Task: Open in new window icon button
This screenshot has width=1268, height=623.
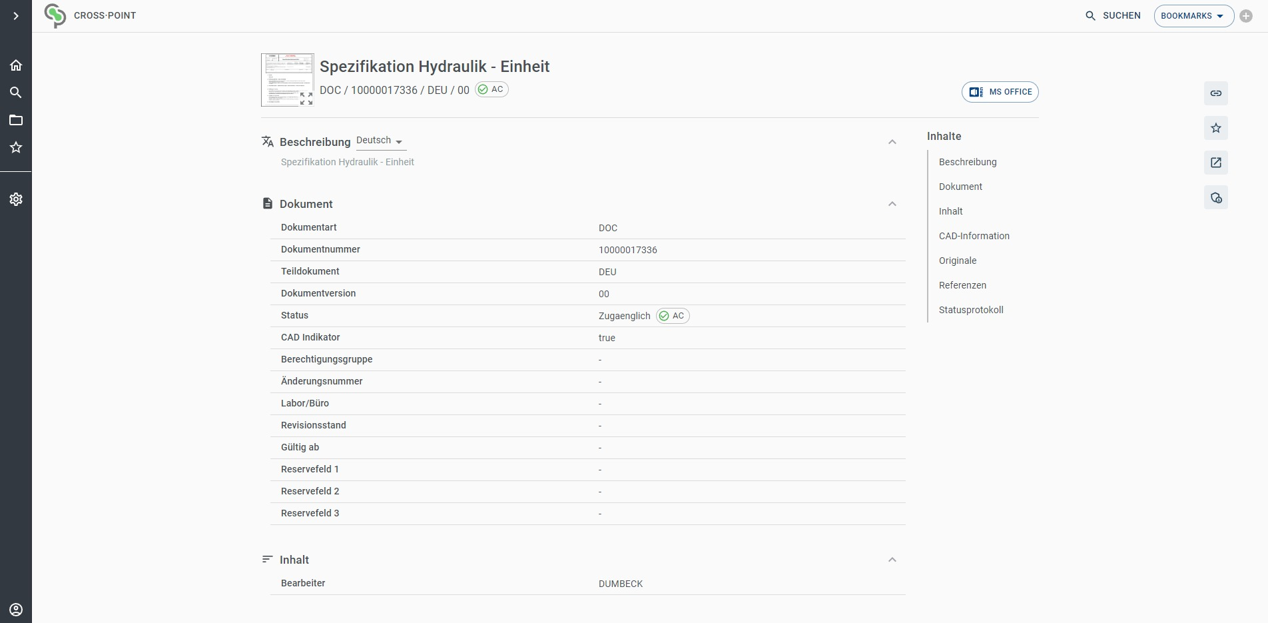Action: 1216,163
